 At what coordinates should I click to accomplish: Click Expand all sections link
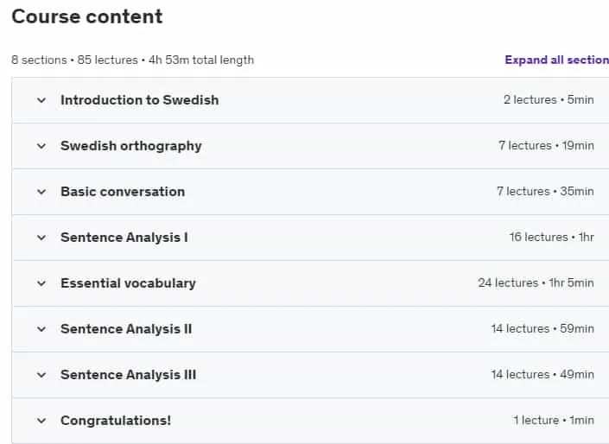click(x=556, y=60)
